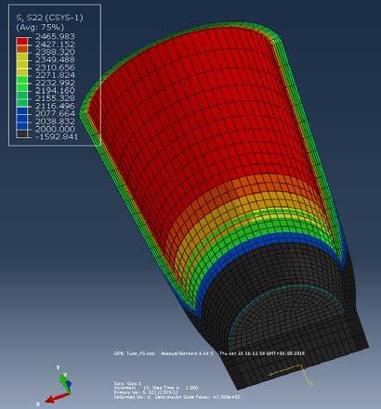Click the legend title S, S22 (CSYS-1)
Image resolution: width=381 pixels, height=409 pixels.
tap(49, 18)
